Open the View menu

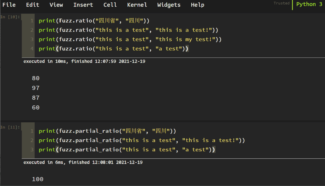click(x=56, y=5)
